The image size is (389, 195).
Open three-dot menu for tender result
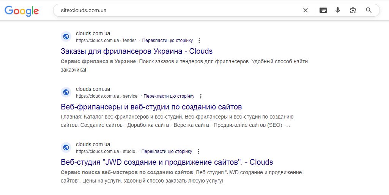[199, 41]
